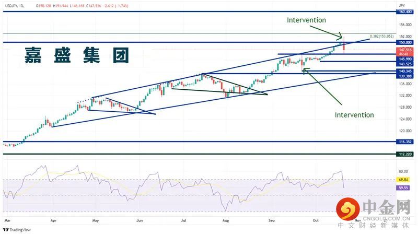Screen dimensions: 418x235
Task: Select the 112.220 price level label
Action: point(405,154)
